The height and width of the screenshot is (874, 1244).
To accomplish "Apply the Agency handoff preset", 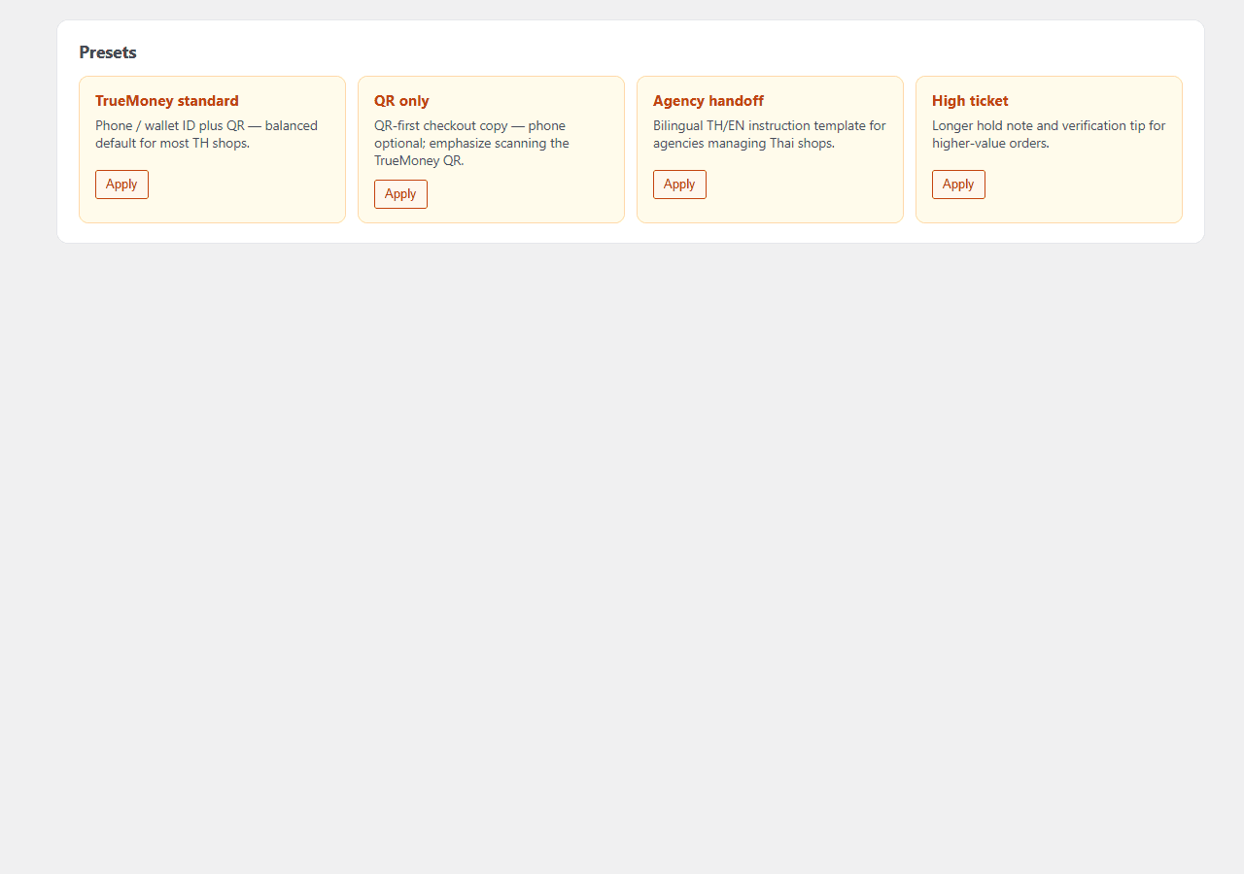I will click(679, 185).
